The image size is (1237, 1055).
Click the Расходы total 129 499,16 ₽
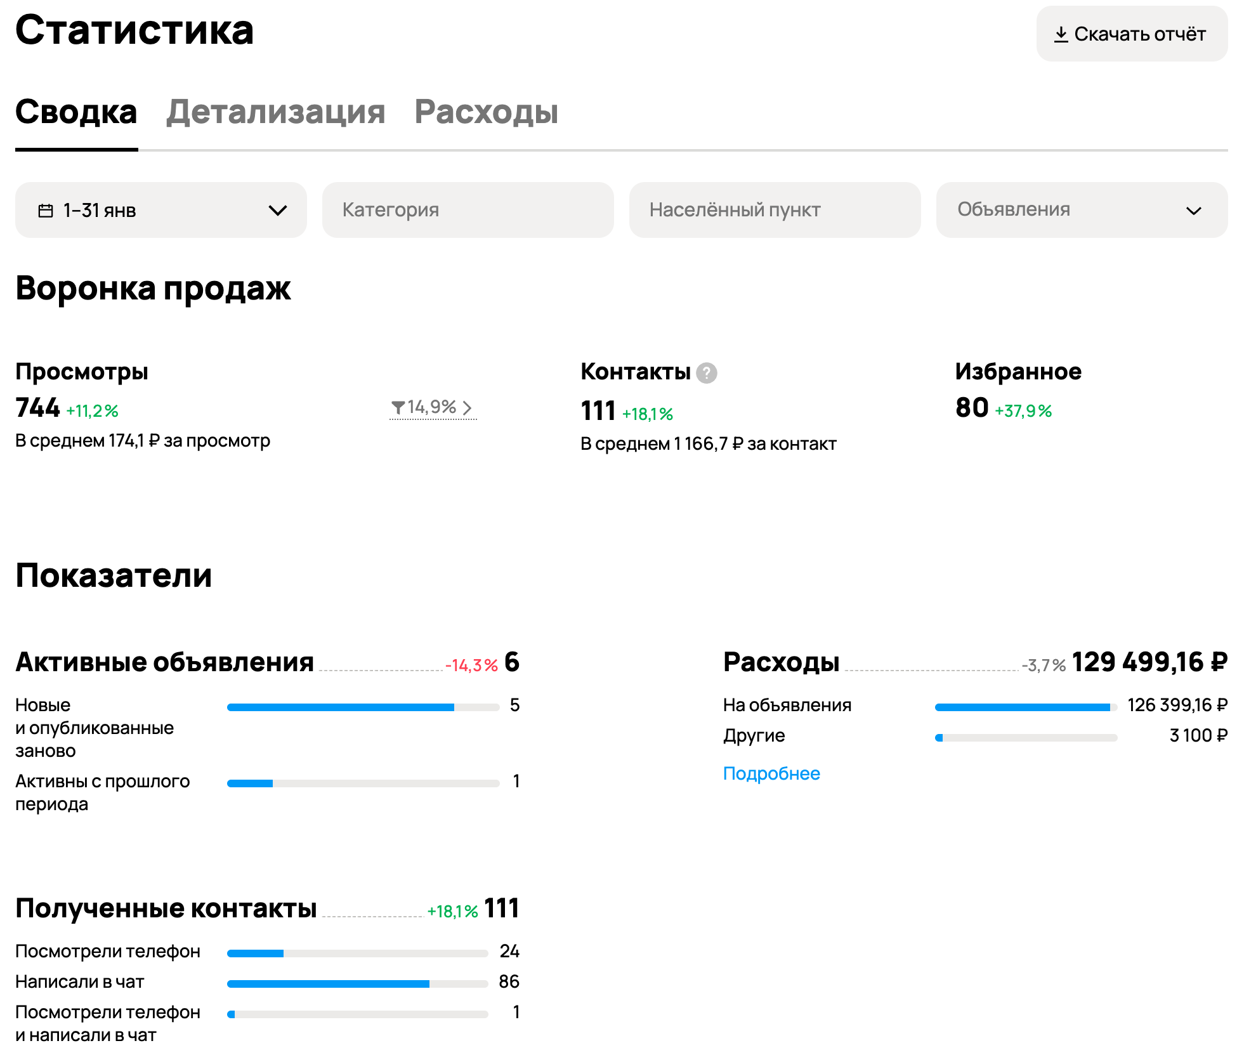tap(1149, 662)
